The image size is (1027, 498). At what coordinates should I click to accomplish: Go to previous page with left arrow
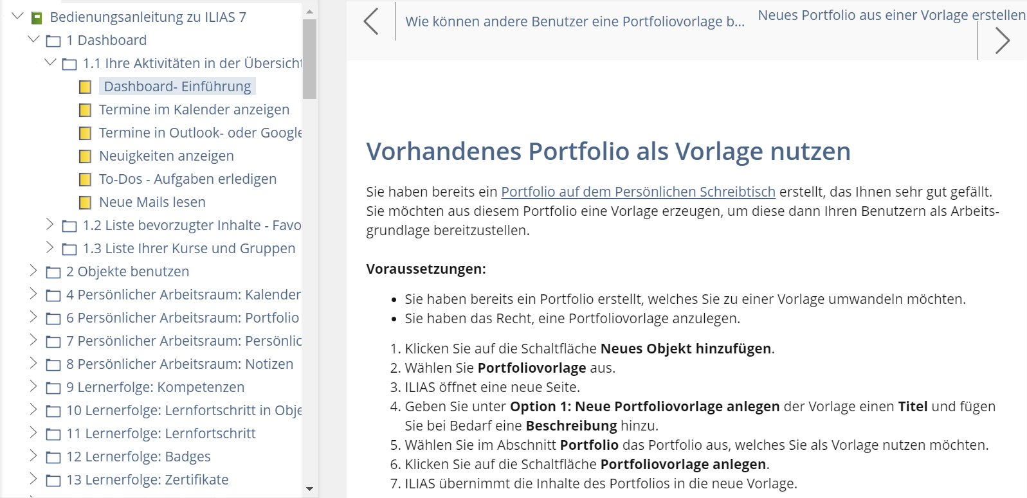(x=371, y=21)
